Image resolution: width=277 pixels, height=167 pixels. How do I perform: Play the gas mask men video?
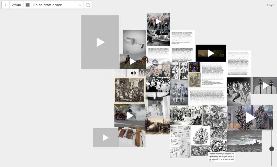[x=265, y=86]
